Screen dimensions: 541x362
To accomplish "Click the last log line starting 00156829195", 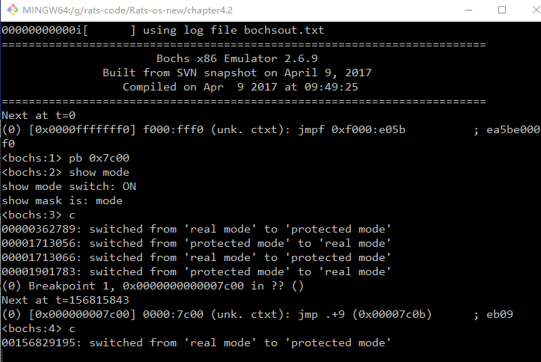I will [197, 343].
